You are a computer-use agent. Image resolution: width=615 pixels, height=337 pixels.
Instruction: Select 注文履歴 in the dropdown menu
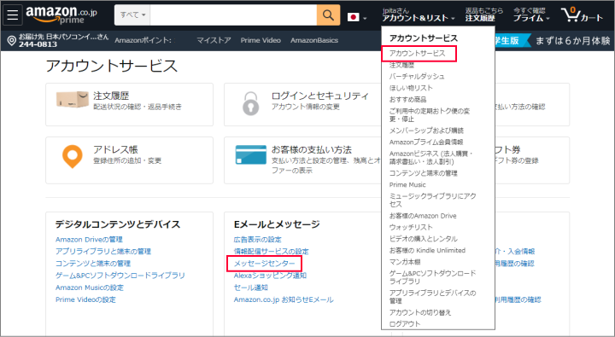point(401,65)
